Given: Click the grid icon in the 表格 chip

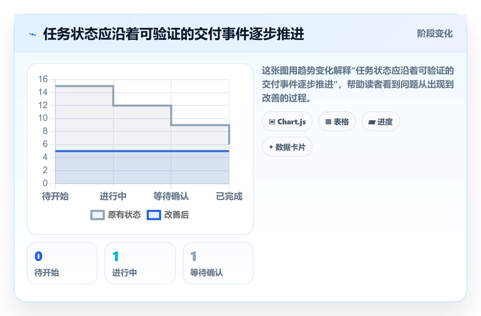Looking at the screenshot, I should point(328,122).
